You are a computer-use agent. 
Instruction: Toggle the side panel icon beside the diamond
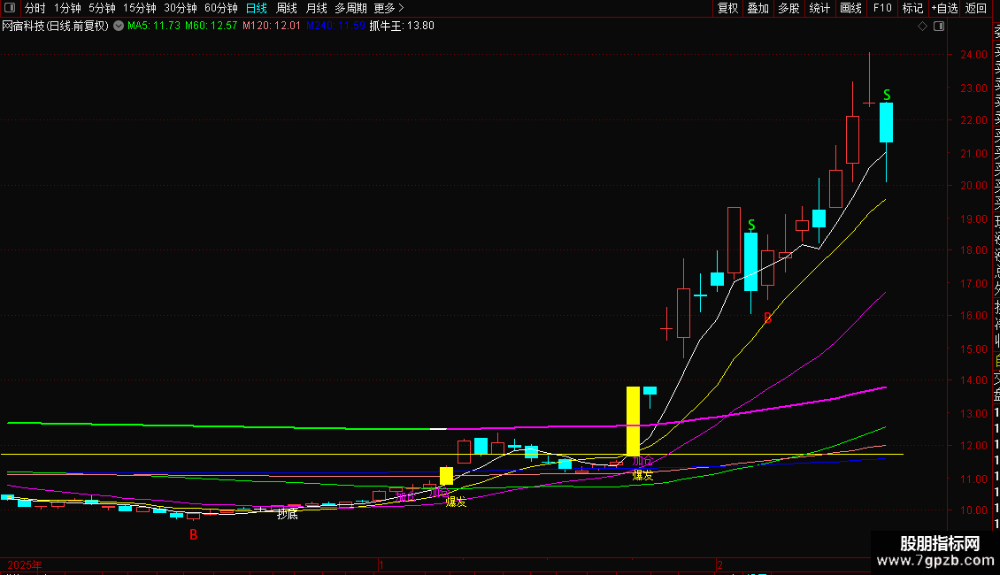(x=939, y=27)
